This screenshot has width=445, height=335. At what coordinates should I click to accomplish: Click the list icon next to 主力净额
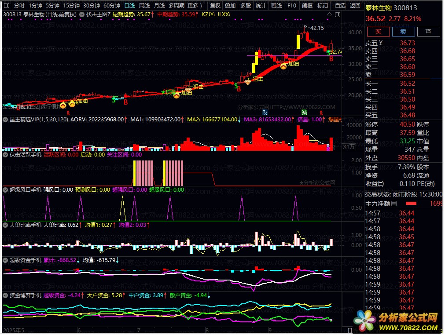coord(394,204)
